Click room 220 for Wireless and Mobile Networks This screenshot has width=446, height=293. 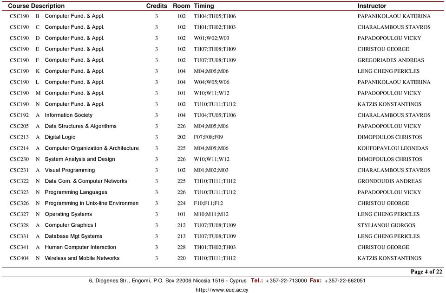pyautogui.click(x=182, y=258)
